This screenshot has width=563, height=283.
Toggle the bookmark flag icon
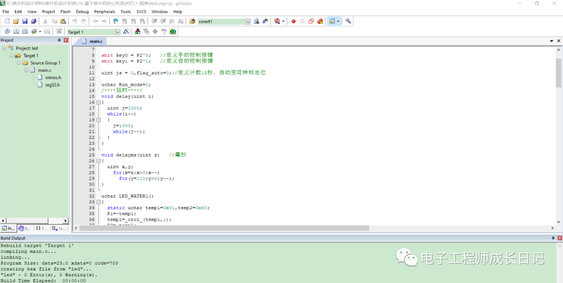pyautogui.click(x=116, y=21)
